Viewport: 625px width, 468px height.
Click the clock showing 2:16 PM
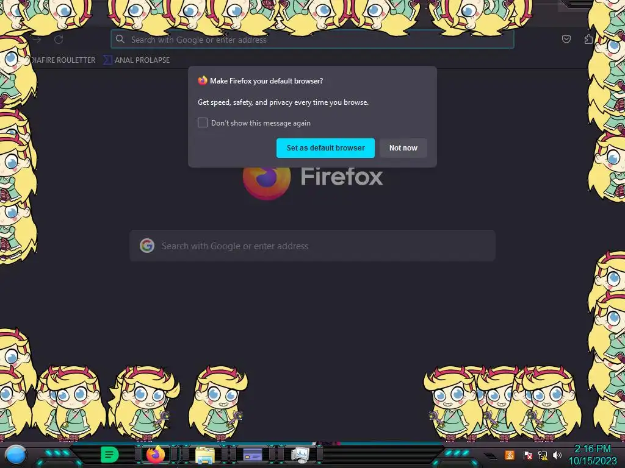pyautogui.click(x=592, y=449)
